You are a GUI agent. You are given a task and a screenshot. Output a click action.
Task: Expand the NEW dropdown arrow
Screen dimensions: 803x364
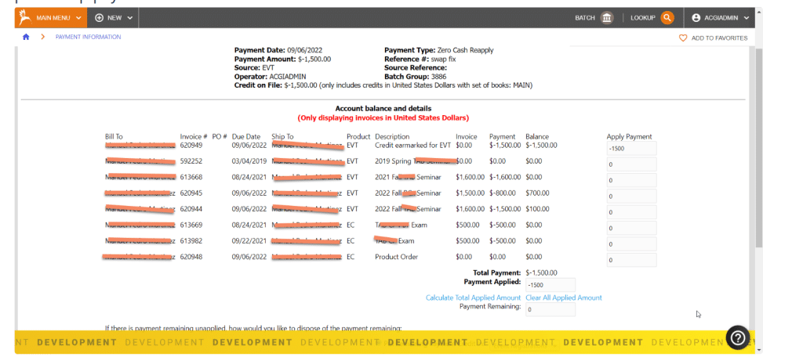[x=129, y=18]
